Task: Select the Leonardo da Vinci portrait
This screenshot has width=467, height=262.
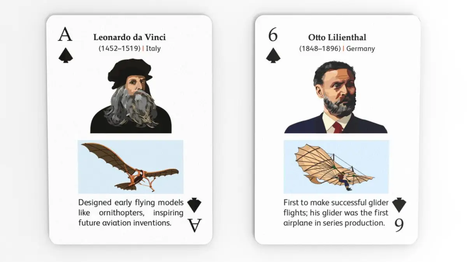Action: (131, 96)
